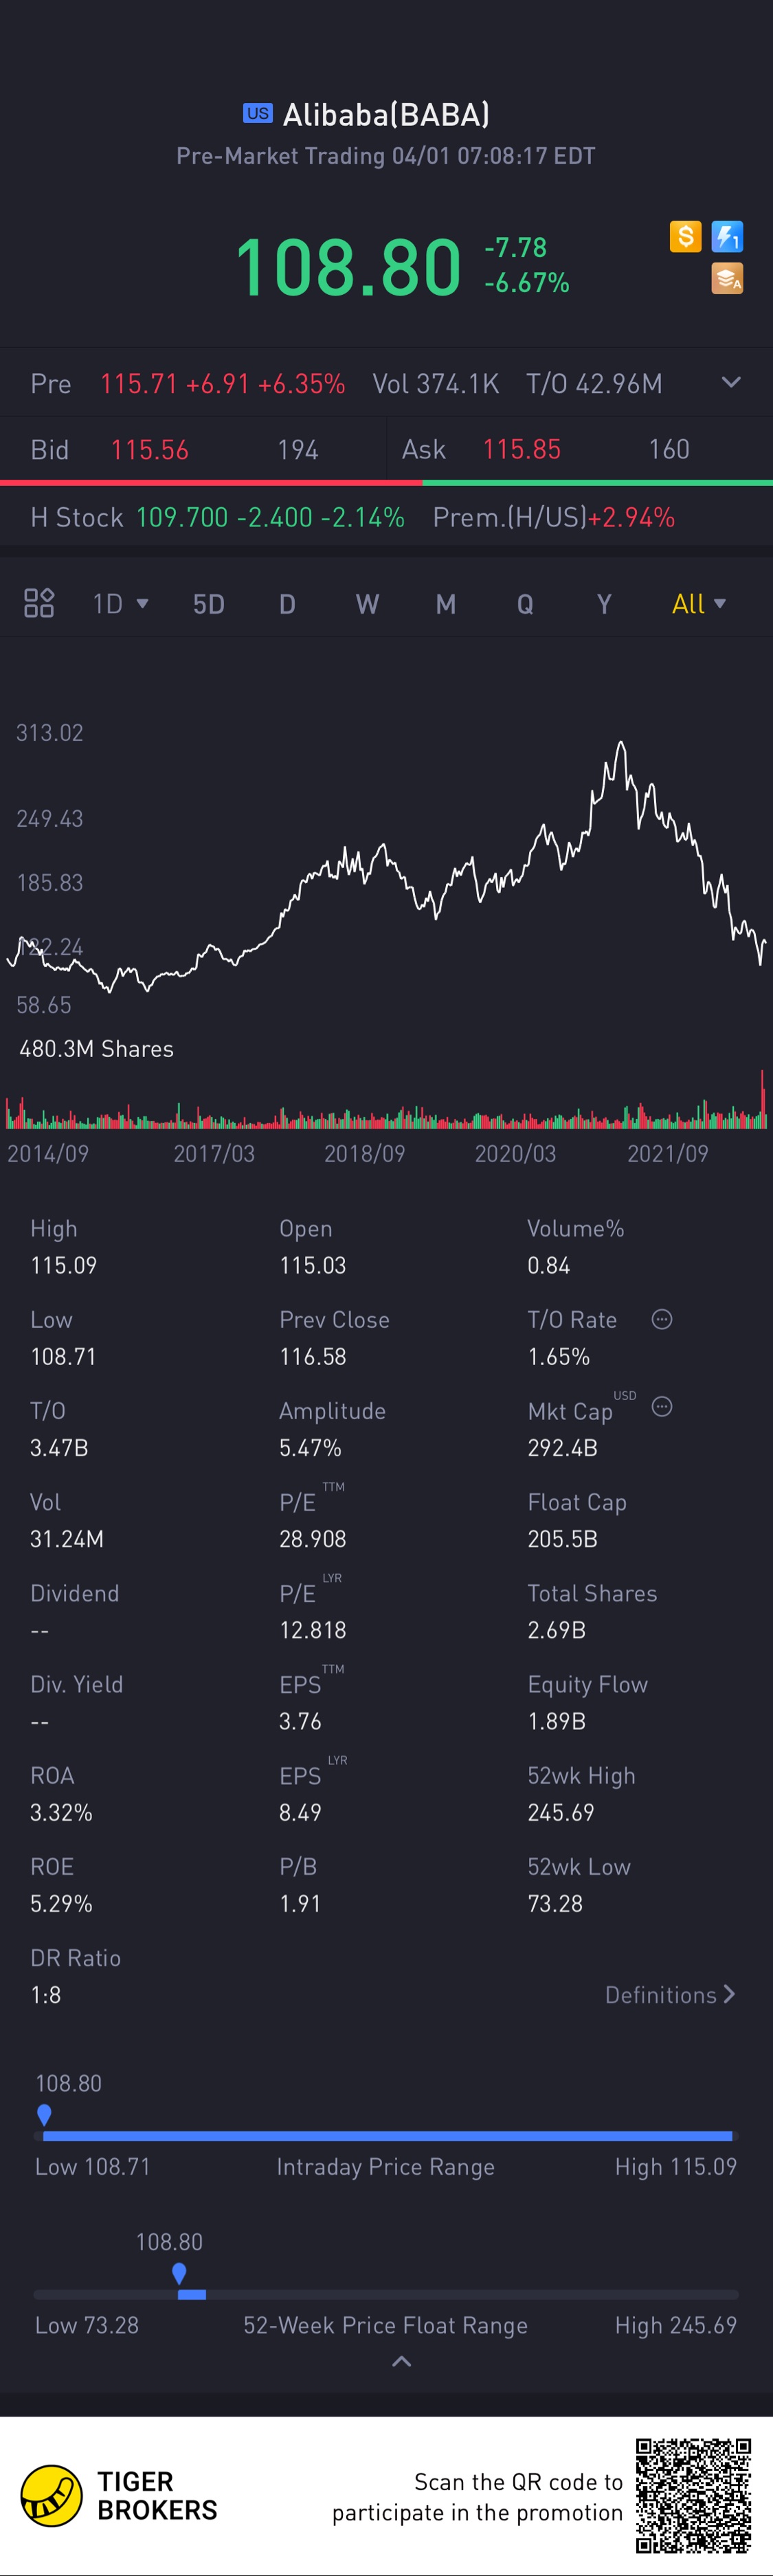Select the M monthly chart tab

click(446, 604)
